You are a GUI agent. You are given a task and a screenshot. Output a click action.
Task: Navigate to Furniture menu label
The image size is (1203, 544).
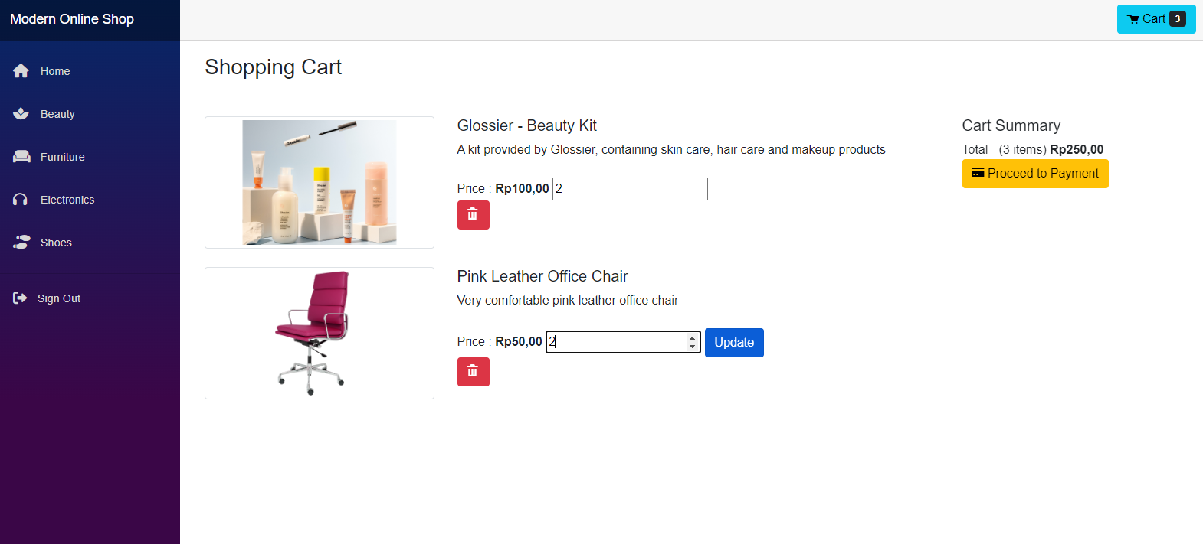point(63,157)
